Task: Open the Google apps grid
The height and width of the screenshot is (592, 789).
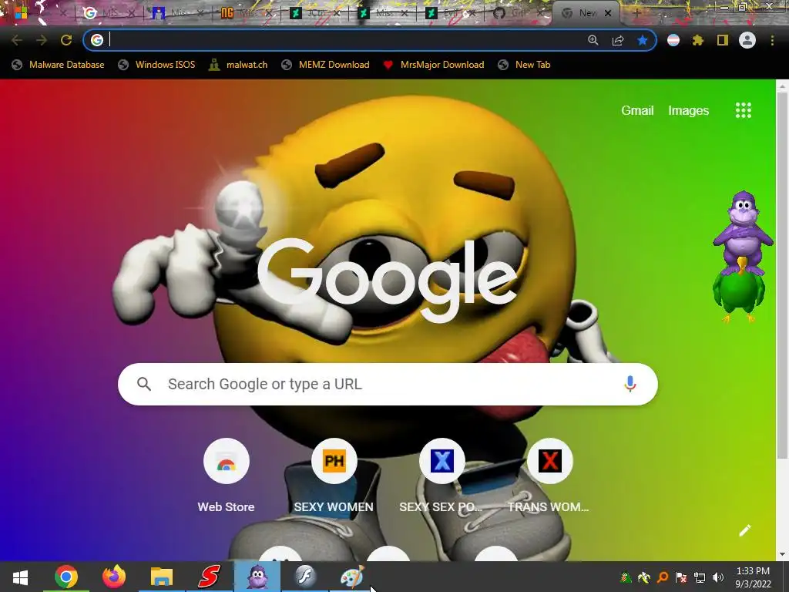Action: [x=744, y=110]
